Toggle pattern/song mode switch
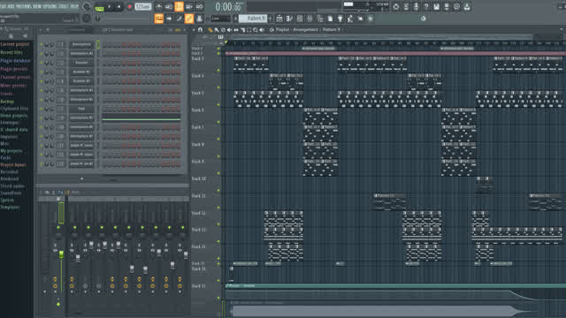The image size is (566, 318). tap(99, 7)
